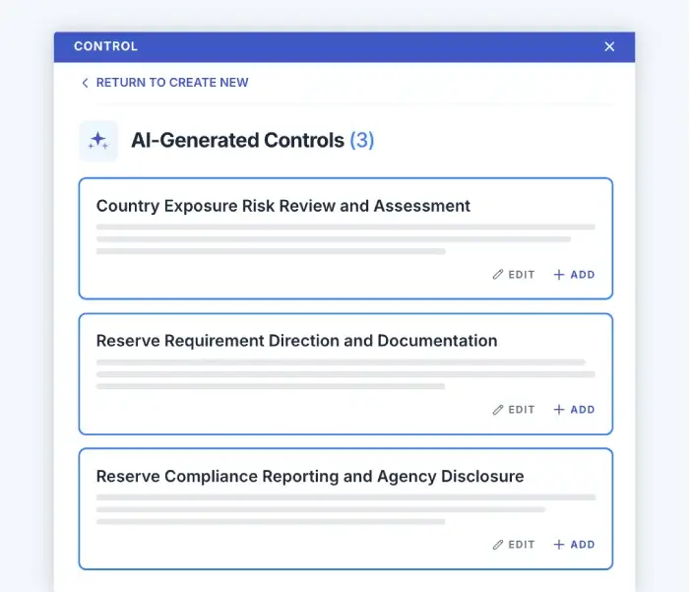Click the CONTROL title in the header bar

pyautogui.click(x=105, y=46)
